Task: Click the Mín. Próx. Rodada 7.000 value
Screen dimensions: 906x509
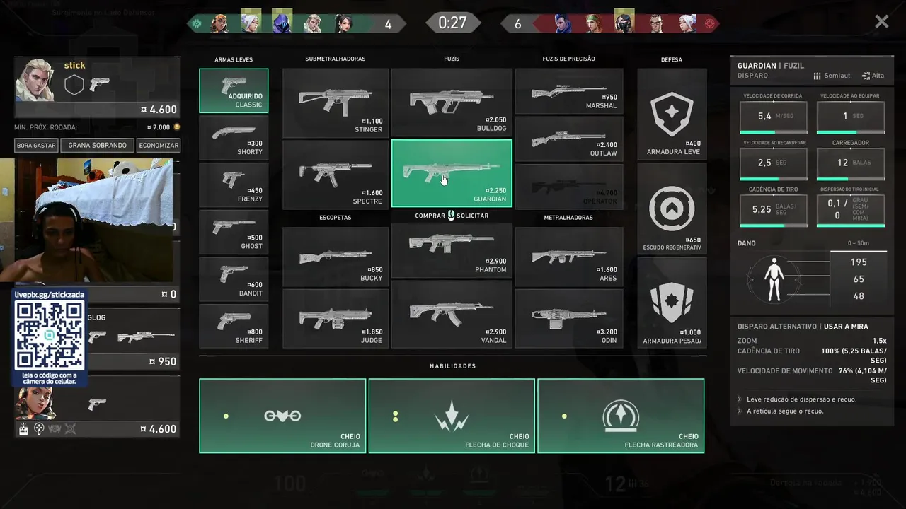Action: pyautogui.click(x=159, y=127)
